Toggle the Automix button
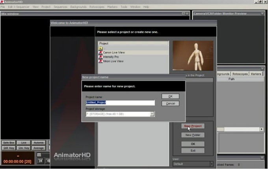 39,143
